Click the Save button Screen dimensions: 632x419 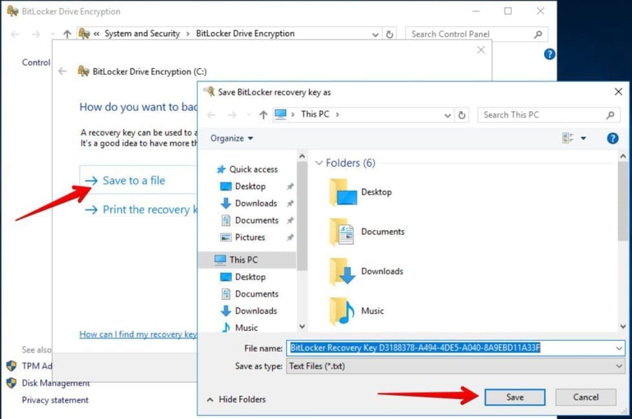pos(514,397)
